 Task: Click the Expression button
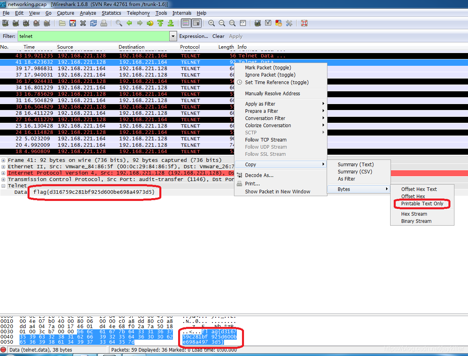tap(194, 36)
